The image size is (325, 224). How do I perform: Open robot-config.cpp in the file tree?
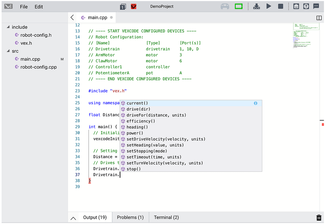click(x=39, y=67)
